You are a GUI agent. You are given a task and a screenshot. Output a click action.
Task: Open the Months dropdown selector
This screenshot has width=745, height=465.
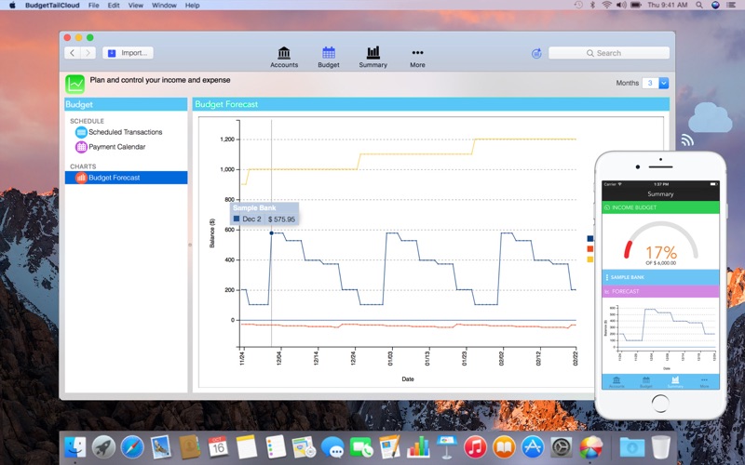(663, 83)
